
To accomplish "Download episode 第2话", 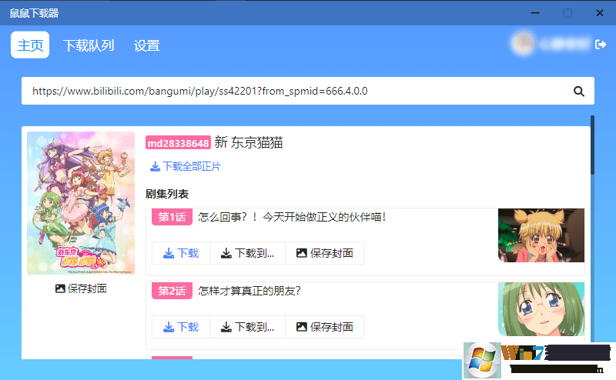I will [181, 327].
